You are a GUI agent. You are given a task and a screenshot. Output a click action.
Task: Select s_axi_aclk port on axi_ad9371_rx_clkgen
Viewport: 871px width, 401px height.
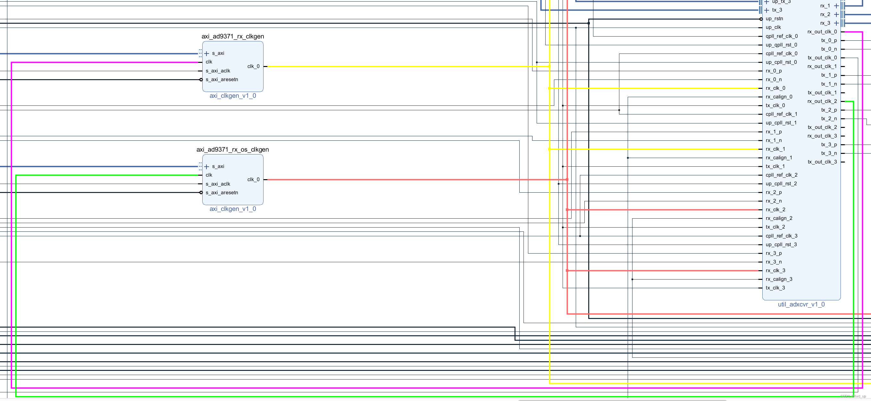pyautogui.click(x=218, y=71)
